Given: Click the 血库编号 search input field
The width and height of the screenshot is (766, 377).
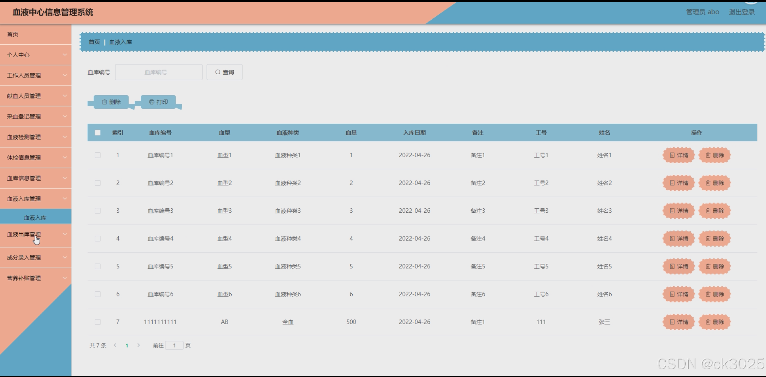Looking at the screenshot, I should (x=158, y=72).
